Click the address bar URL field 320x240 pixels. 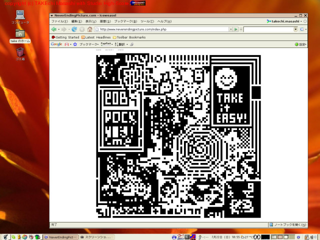[x=160, y=29]
